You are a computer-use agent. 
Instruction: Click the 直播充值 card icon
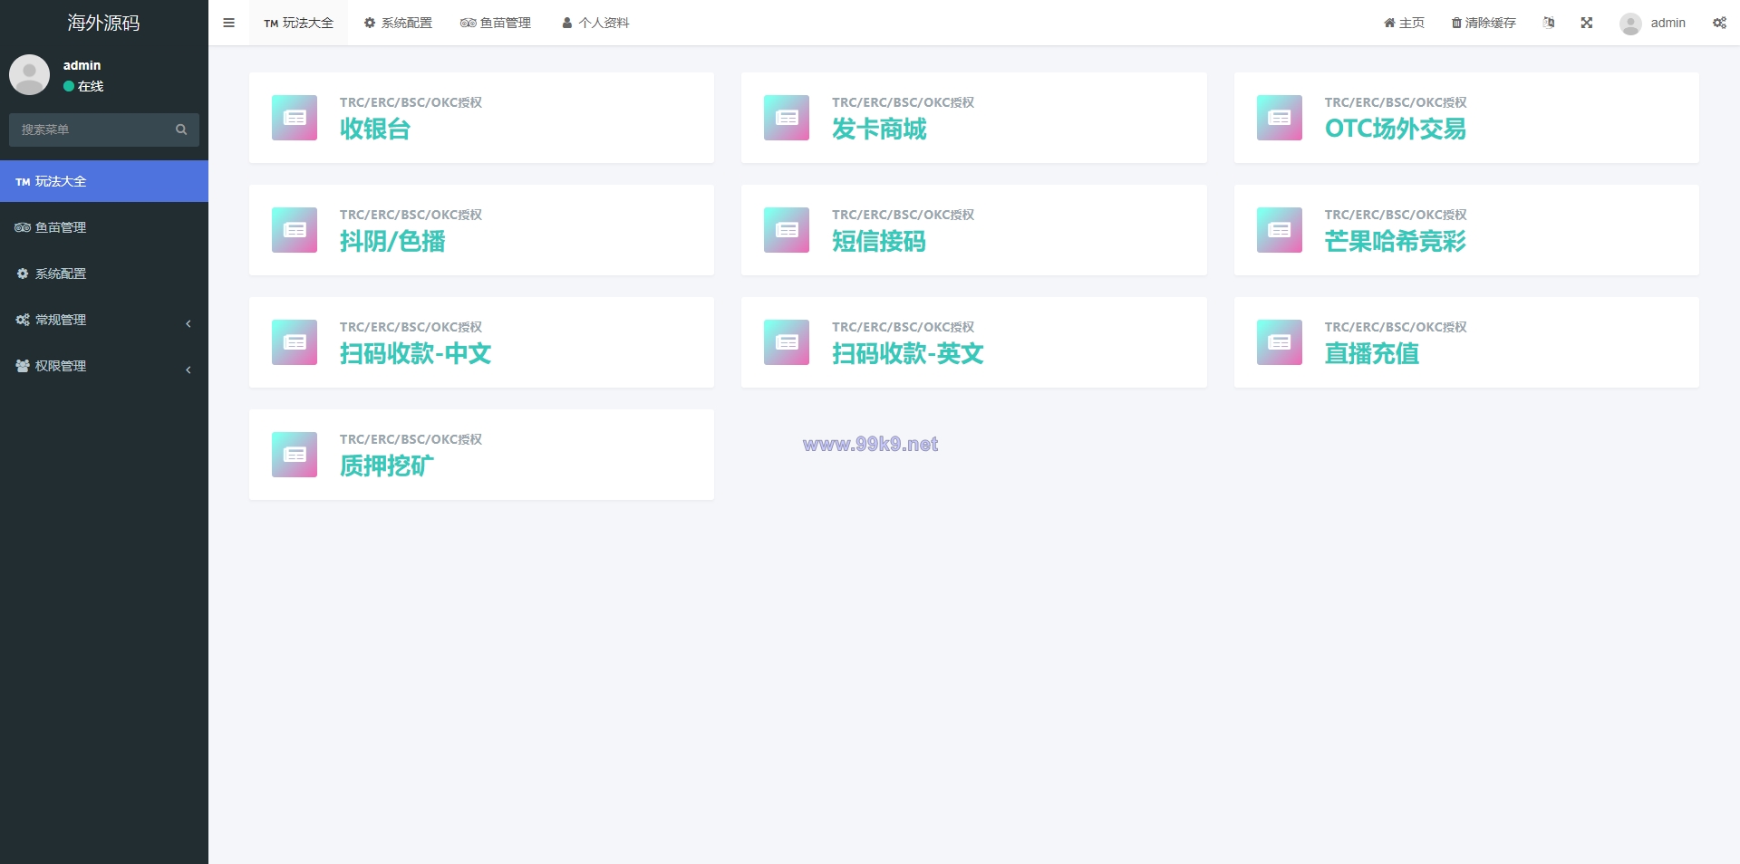[1280, 342]
